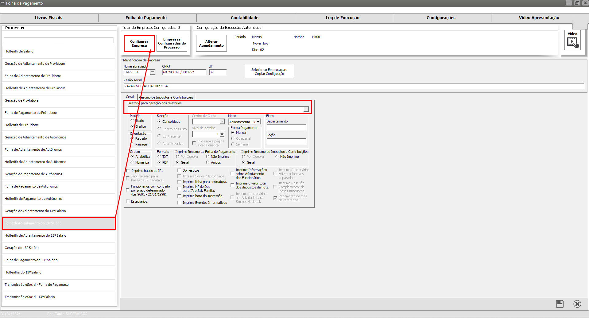Select Hollerith de Adiantamento de Autônomos
Viewport: 589px width, 318px height.
59,162
